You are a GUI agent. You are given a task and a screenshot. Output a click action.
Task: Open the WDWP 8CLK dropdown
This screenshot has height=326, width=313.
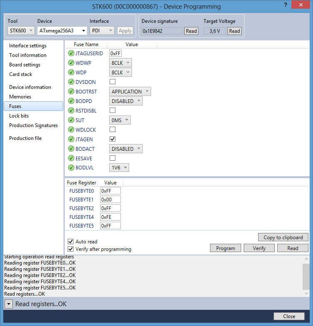pos(120,63)
